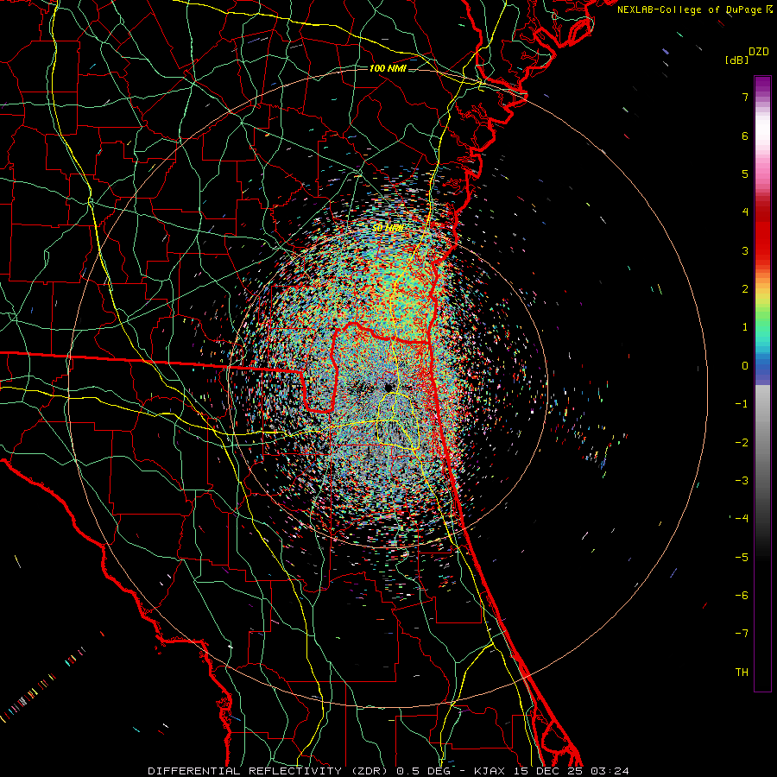Pick the blue 0 dB color bar segment
This screenshot has height=777, width=777.
point(762,366)
